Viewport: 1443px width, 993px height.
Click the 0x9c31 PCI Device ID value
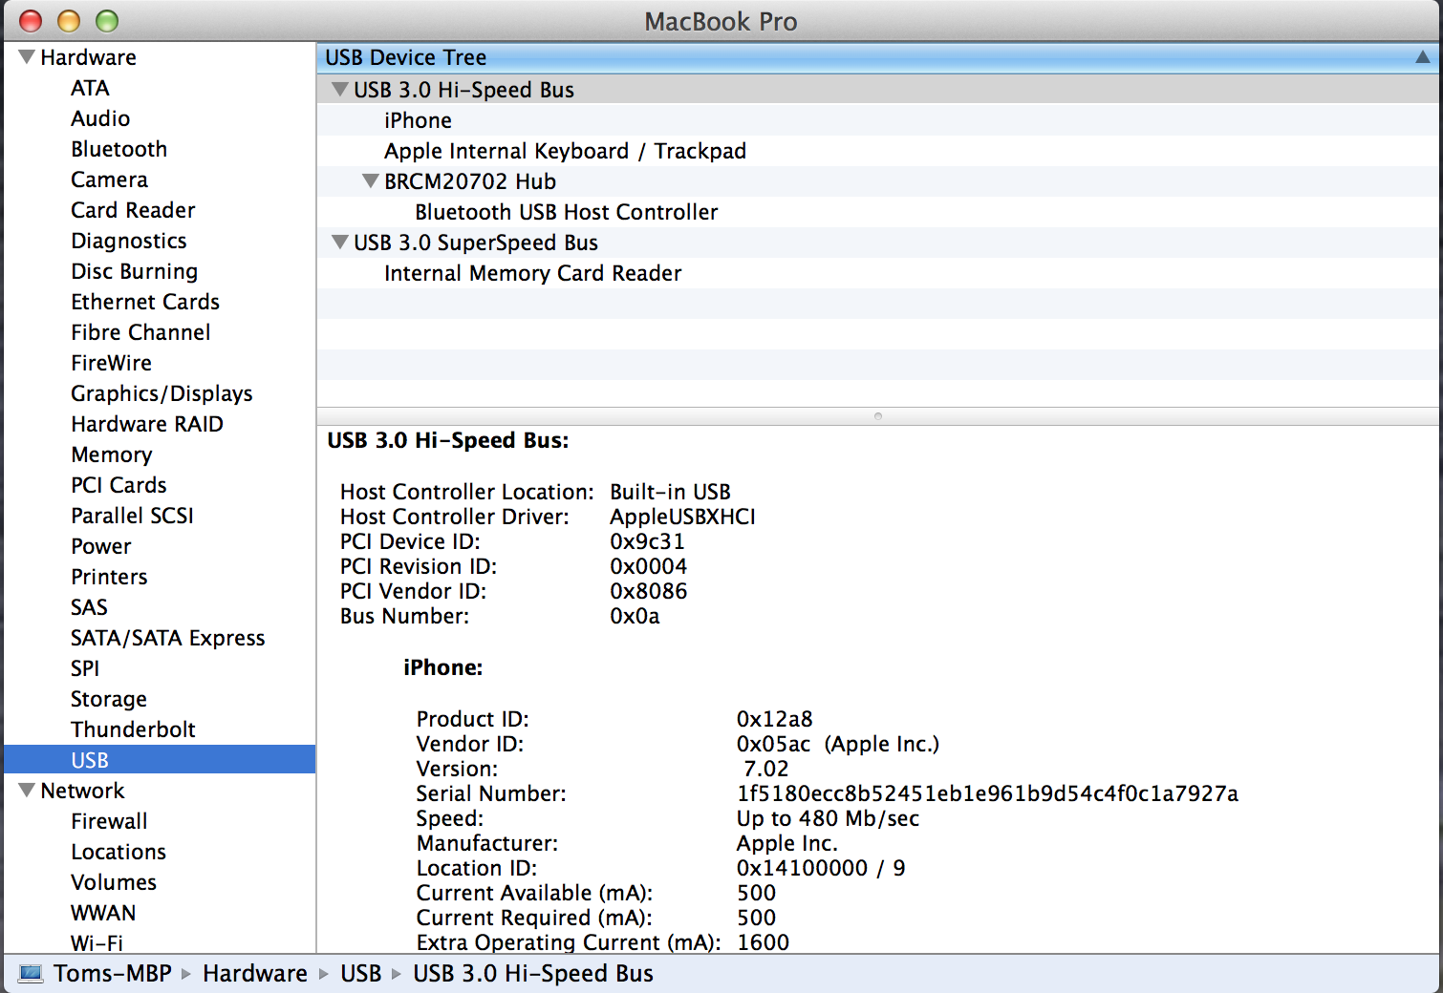point(647,541)
